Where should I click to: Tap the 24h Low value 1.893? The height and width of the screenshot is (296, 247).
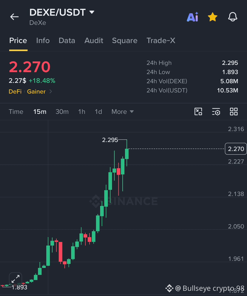[x=230, y=72]
